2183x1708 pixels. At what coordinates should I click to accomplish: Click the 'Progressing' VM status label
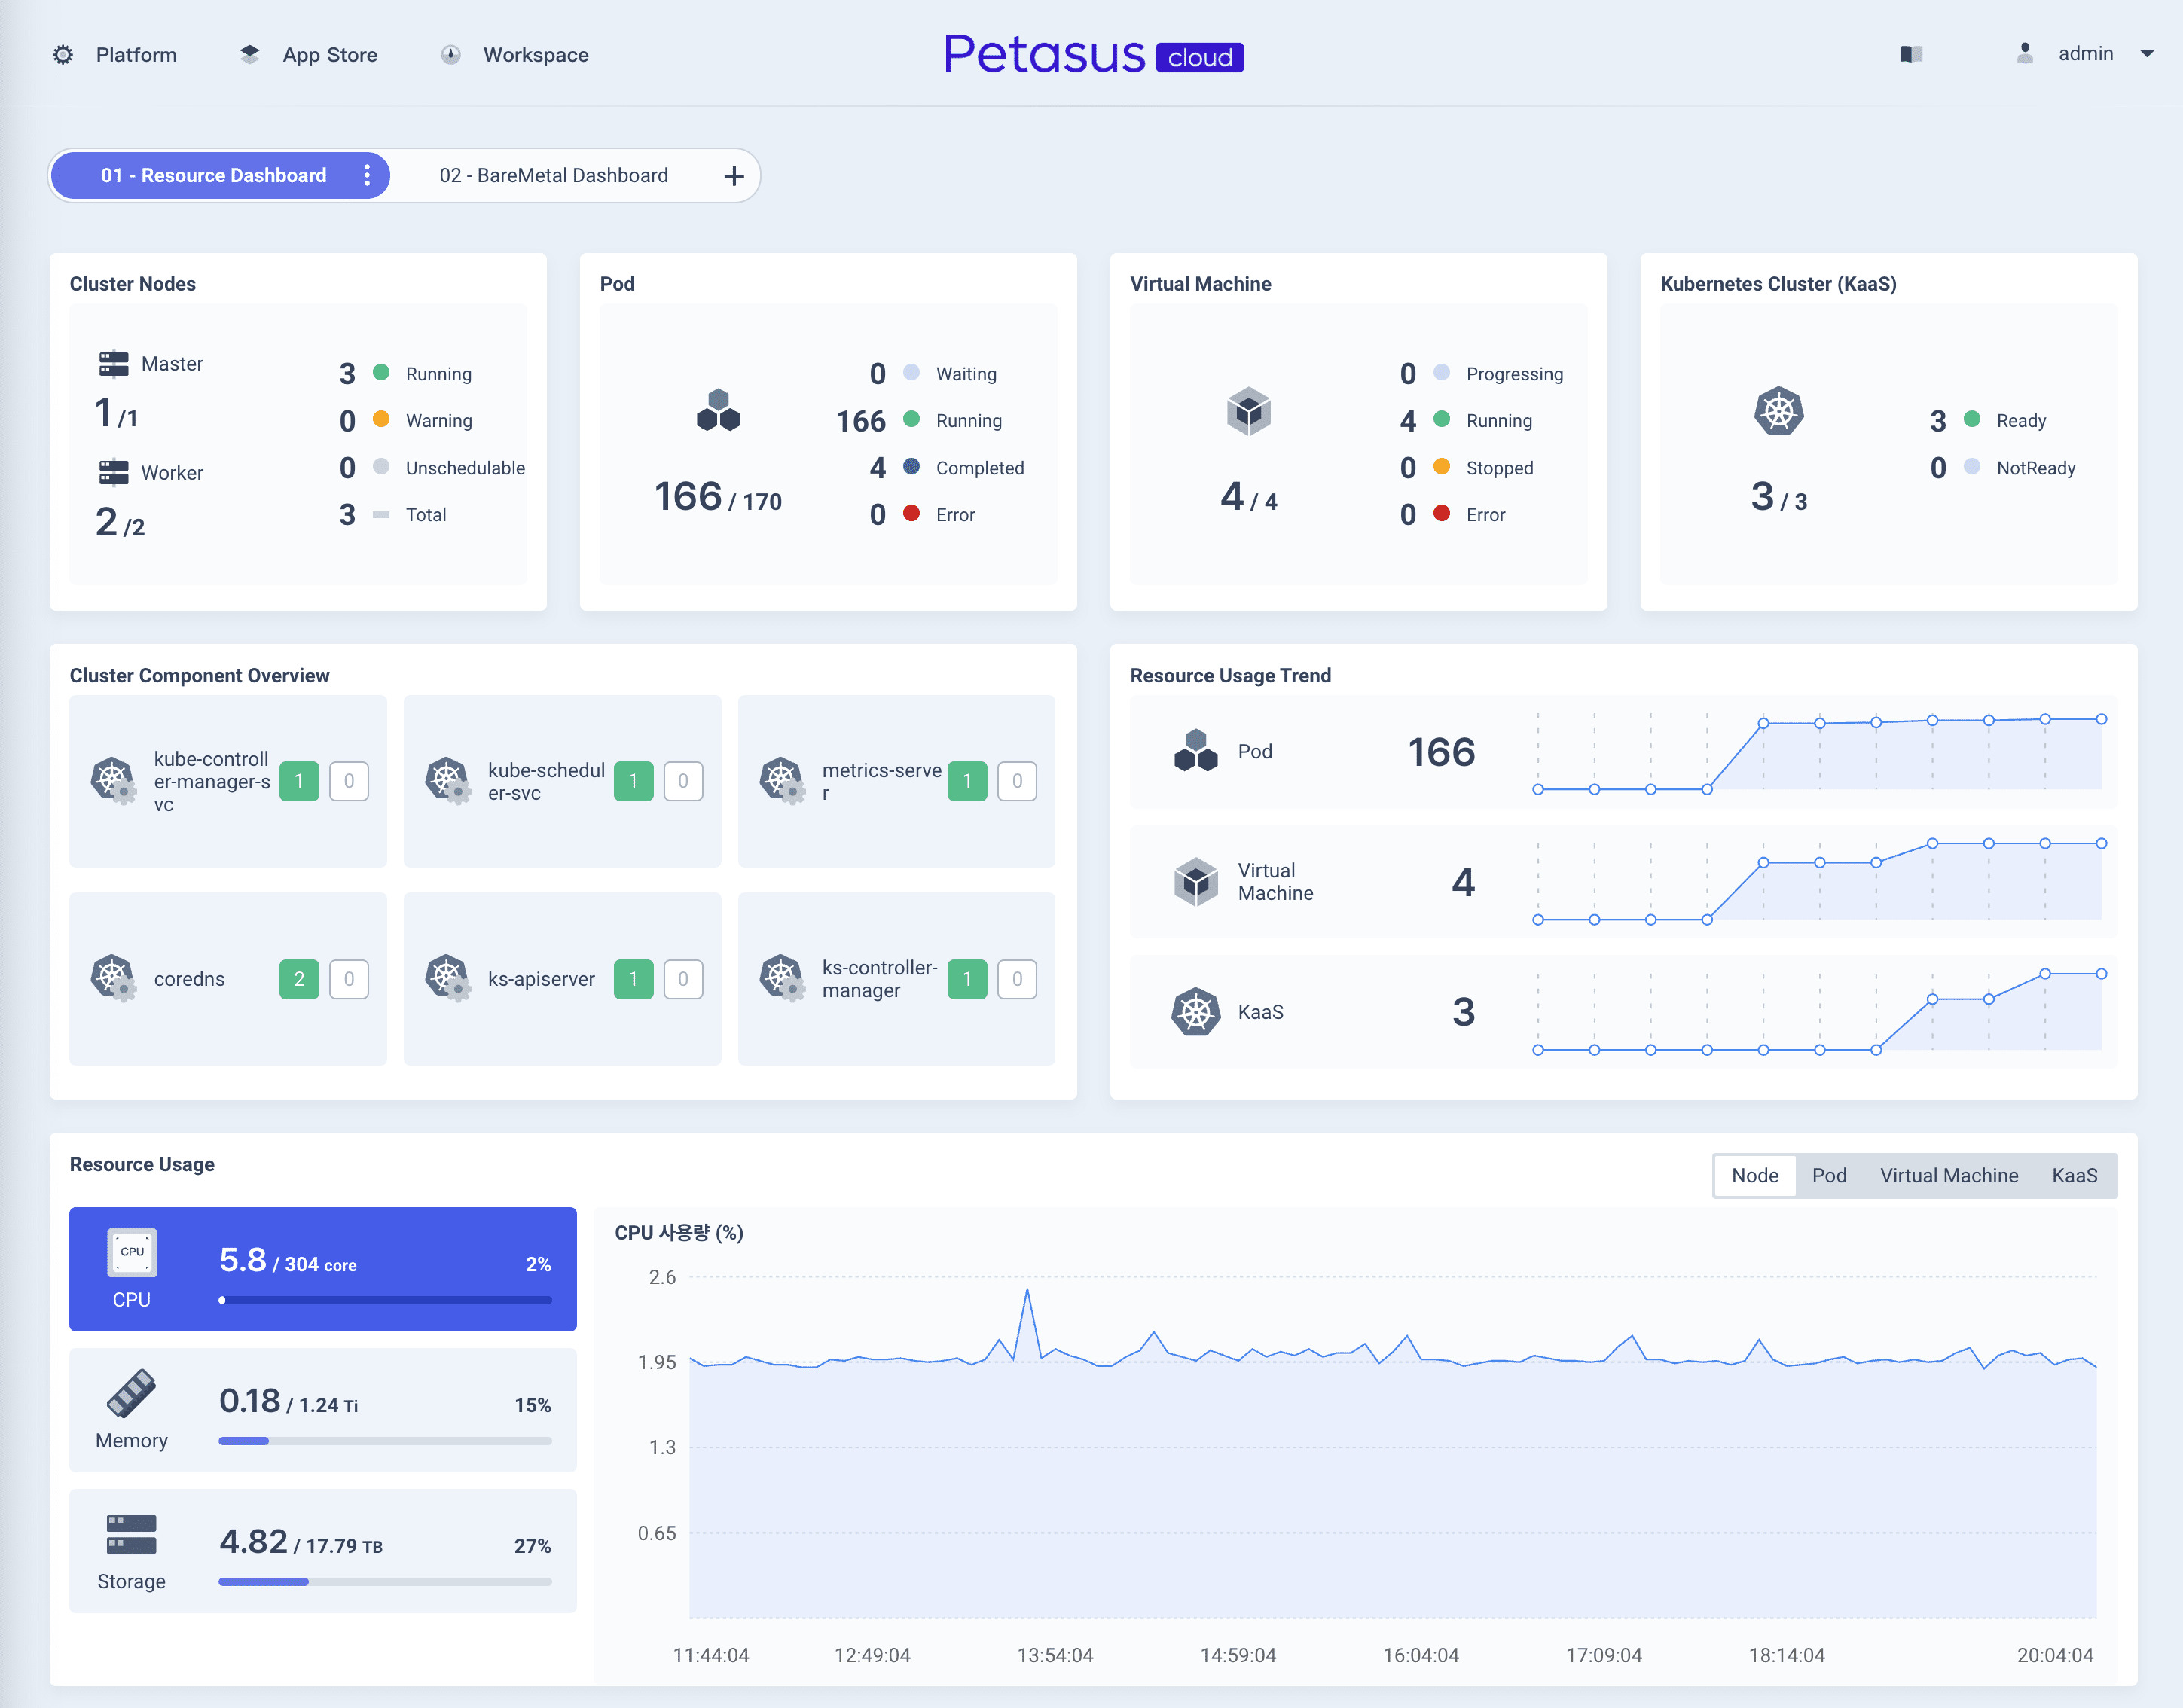[1514, 374]
